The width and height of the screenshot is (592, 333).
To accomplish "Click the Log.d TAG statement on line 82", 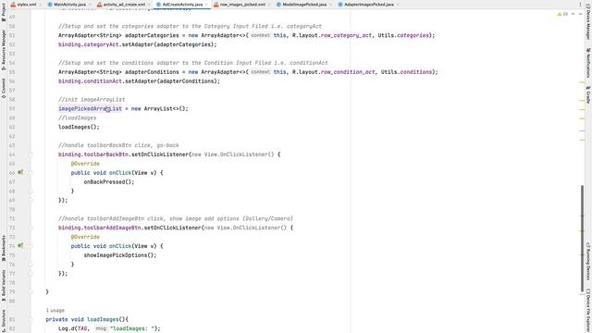I will [109, 328].
